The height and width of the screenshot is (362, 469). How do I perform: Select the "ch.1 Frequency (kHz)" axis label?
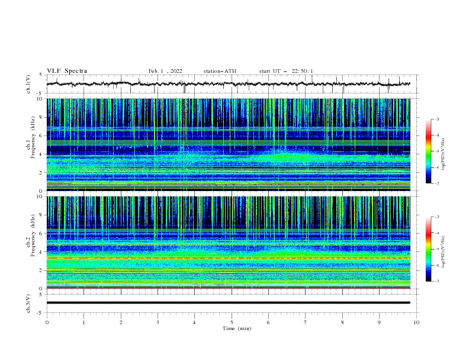coord(31,138)
